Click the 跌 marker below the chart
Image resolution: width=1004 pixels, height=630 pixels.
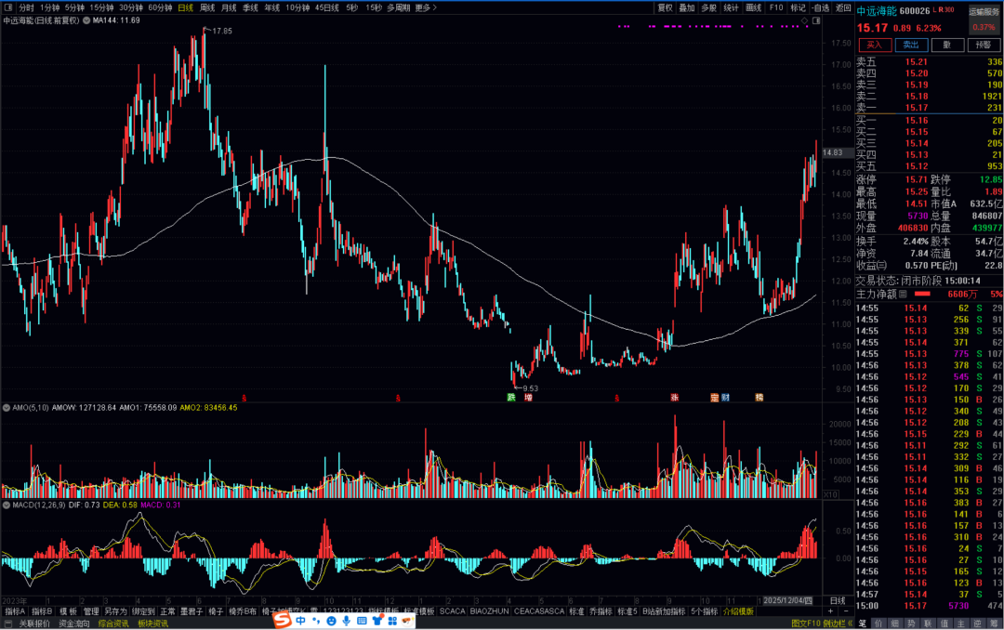(511, 397)
